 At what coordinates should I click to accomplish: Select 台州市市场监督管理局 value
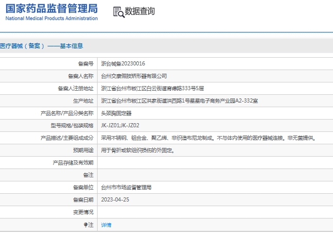pos(126,187)
